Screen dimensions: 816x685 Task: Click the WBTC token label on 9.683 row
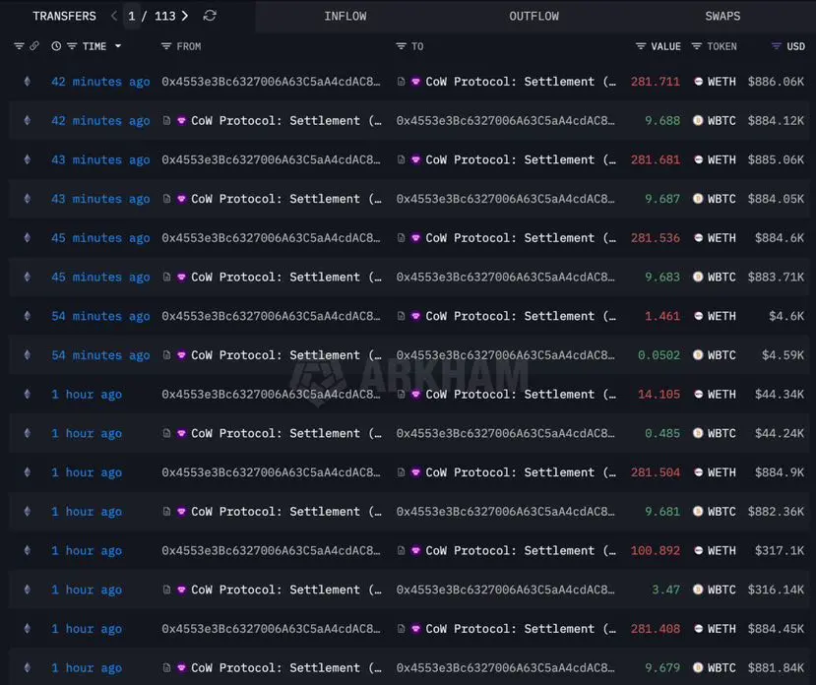[x=722, y=277]
